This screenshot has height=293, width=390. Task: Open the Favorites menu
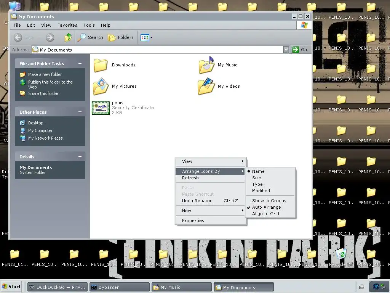(67, 25)
